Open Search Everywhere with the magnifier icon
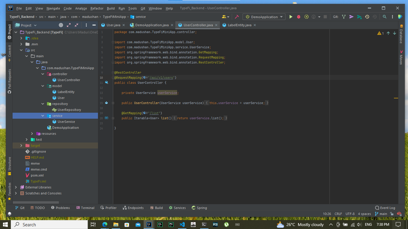The image size is (408, 229). pos(384,17)
